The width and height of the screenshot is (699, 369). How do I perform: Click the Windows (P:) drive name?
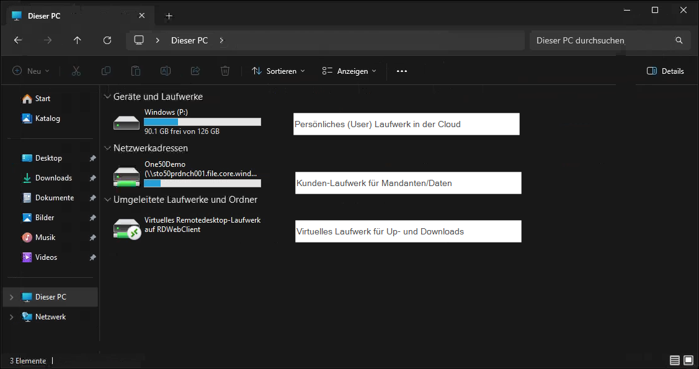(166, 112)
